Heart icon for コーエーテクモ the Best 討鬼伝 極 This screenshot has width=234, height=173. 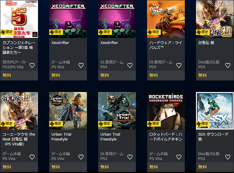[32, 157]
